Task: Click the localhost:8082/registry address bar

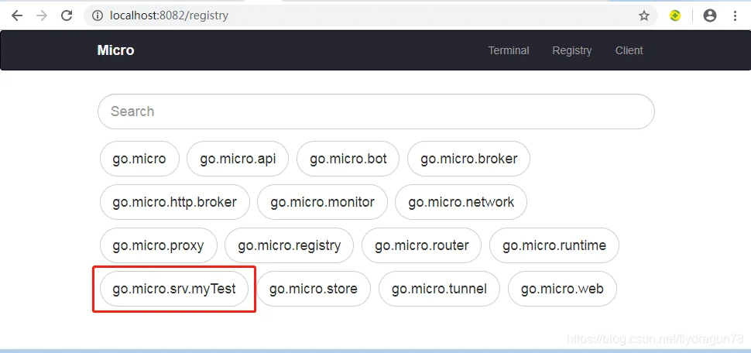Action: coord(369,15)
